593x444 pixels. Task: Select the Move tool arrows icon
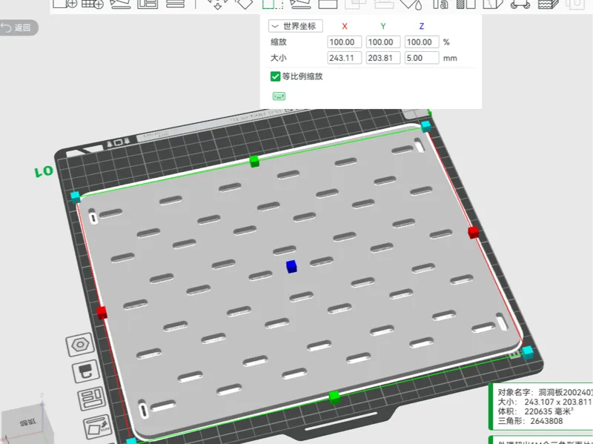[218, 4]
